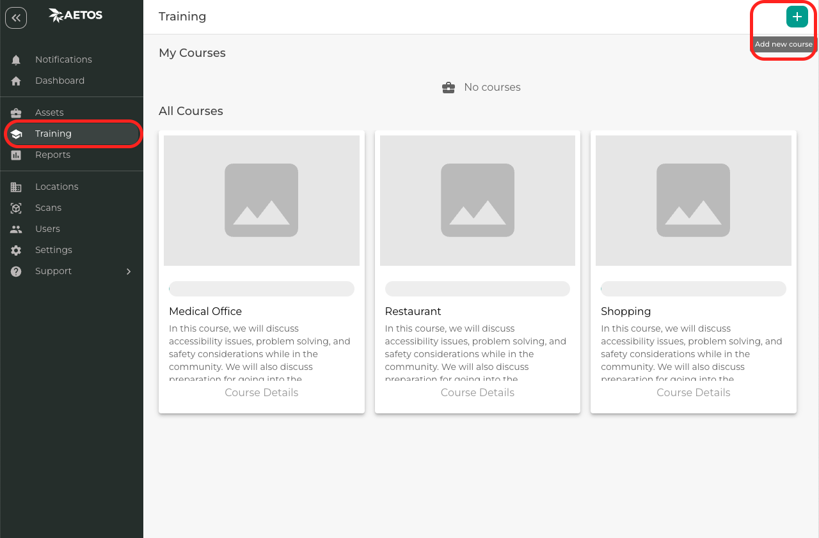The image size is (819, 538).
Task: Click the Medical Office course description
Action: coord(260,353)
